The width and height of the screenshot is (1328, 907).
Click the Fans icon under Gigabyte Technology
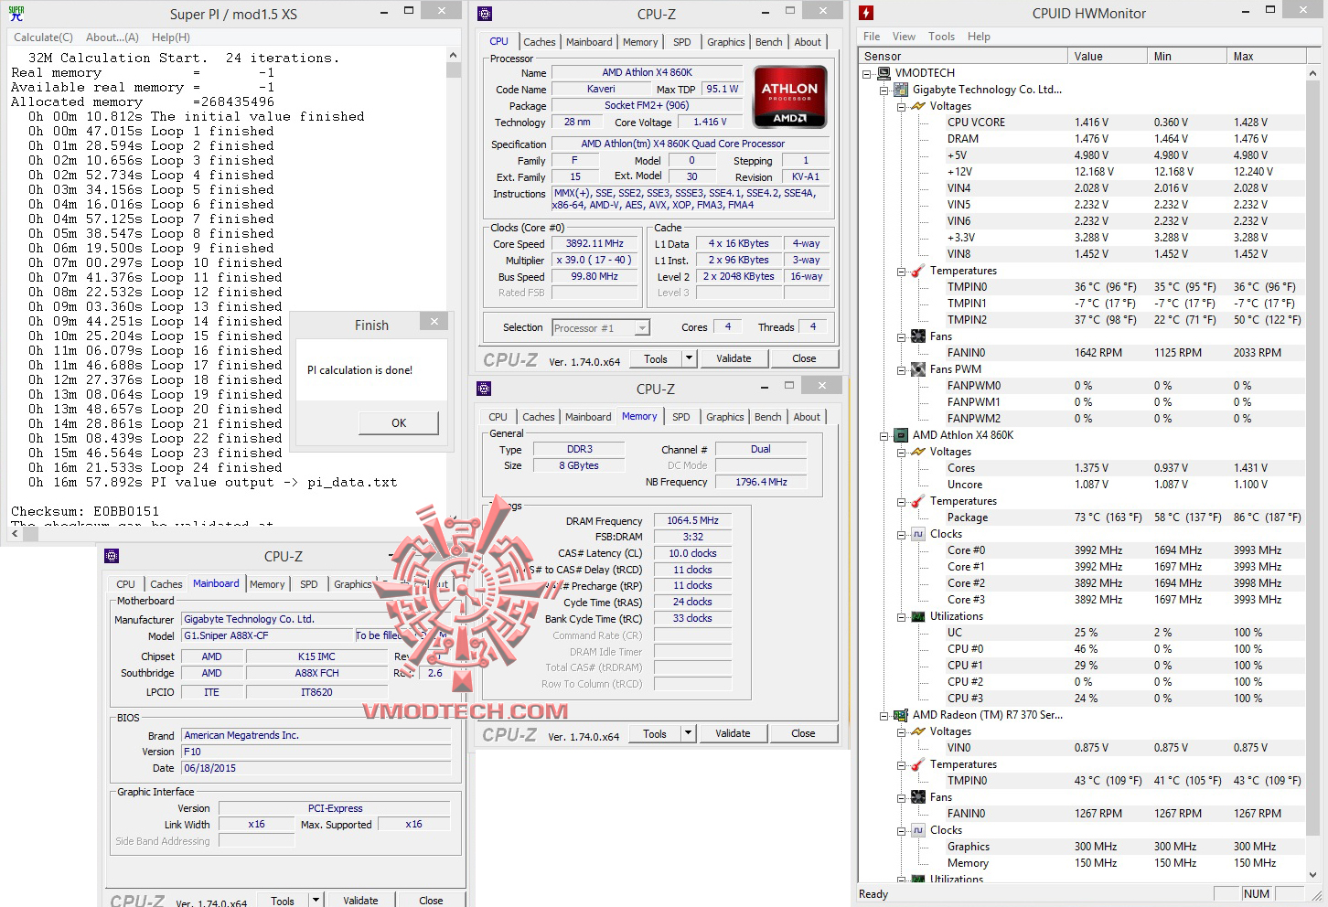pyautogui.click(x=918, y=336)
